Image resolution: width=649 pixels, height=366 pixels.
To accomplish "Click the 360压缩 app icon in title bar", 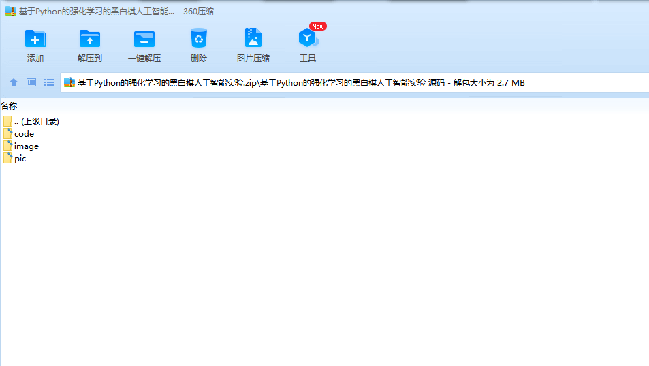I will 10,11.
